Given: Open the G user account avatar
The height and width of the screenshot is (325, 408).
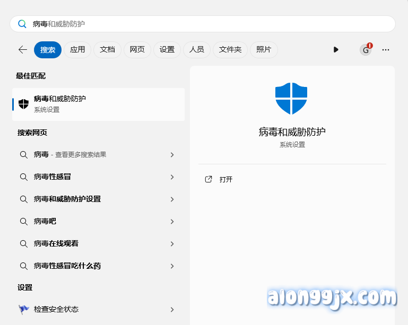Looking at the screenshot, I should [366, 50].
